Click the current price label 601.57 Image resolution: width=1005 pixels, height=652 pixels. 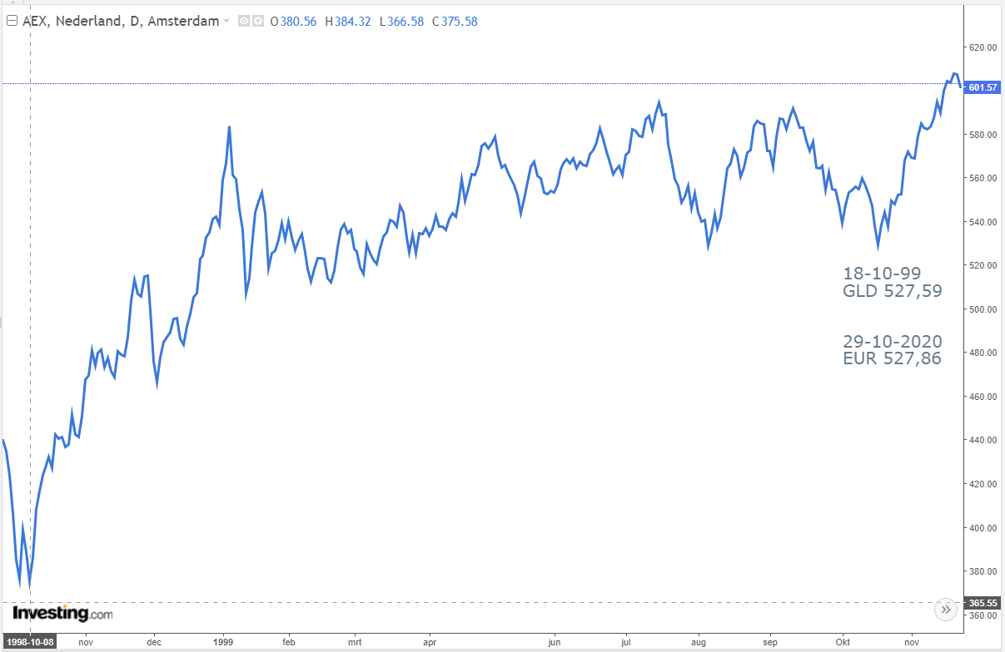point(983,87)
